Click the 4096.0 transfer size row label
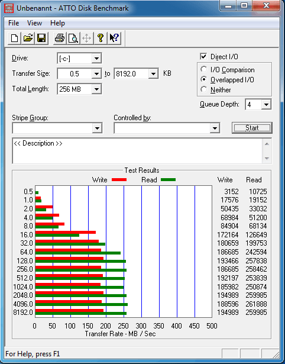Image resolution: width=285 pixels, height=364 pixels. pyautogui.click(x=23, y=304)
